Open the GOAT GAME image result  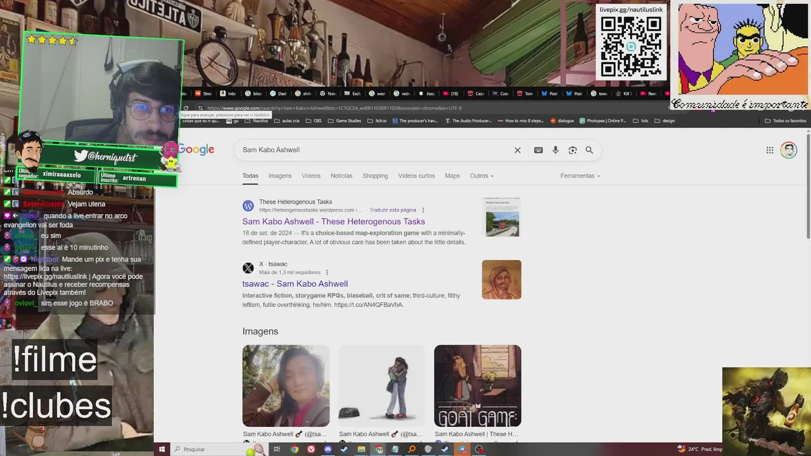[x=477, y=386]
